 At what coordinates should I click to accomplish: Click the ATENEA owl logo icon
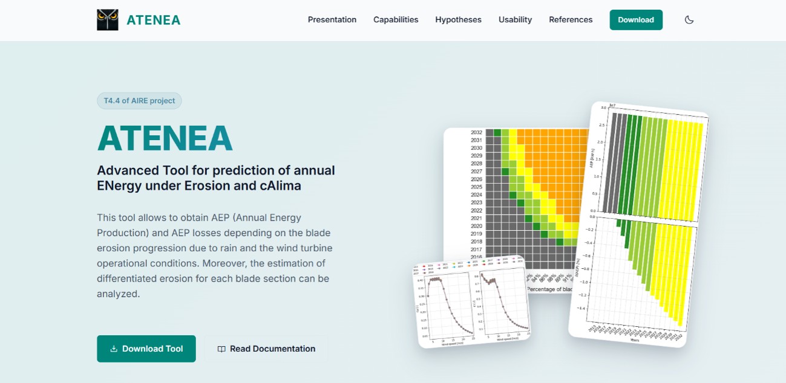pos(108,20)
